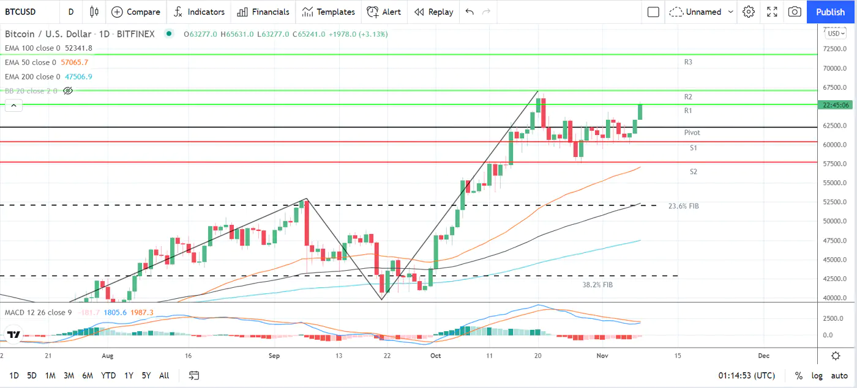The width and height of the screenshot is (857, 388).
Task: Select the 5Y date range
Action: [146, 375]
